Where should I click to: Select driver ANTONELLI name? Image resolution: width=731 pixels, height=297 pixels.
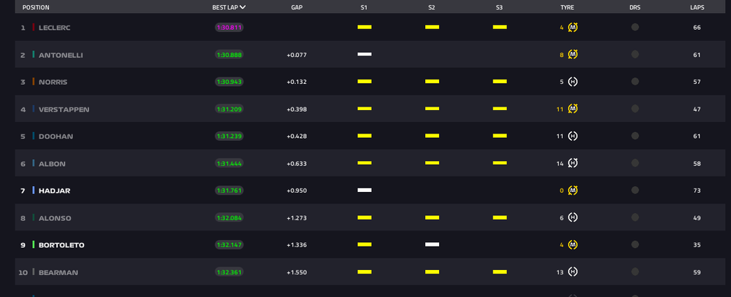[61, 55]
